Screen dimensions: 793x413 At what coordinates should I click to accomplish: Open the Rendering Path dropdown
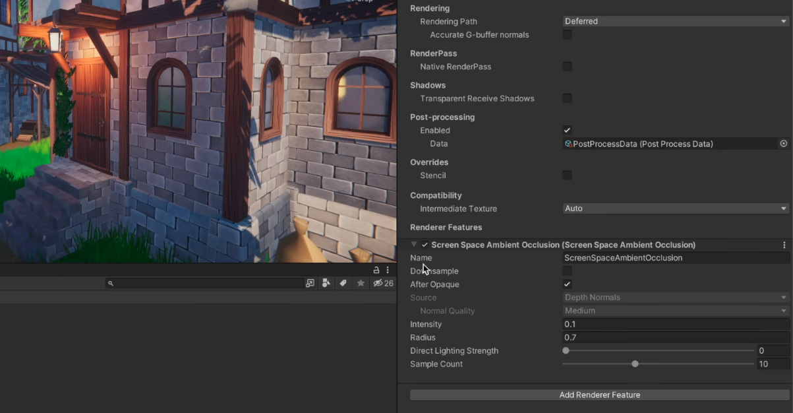676,21
